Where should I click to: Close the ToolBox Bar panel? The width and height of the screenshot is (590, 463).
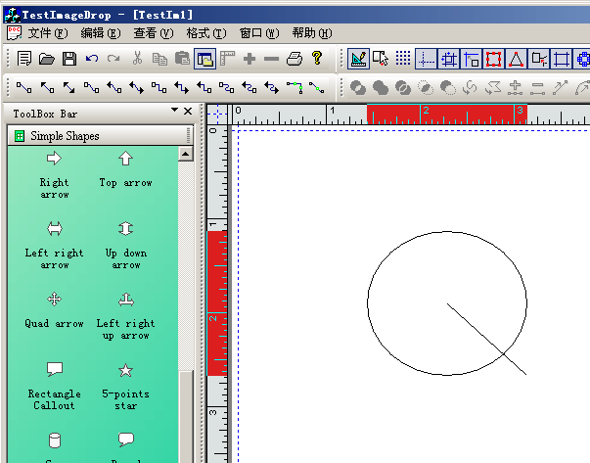click(188, 112)
